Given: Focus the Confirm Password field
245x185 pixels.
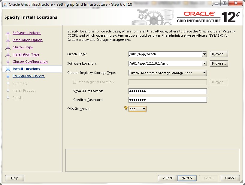Looking at the screenshot, I should click(168, 100).
